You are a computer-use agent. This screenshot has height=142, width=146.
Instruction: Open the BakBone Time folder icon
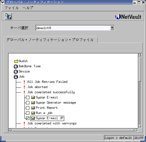(x=16, y=66)
